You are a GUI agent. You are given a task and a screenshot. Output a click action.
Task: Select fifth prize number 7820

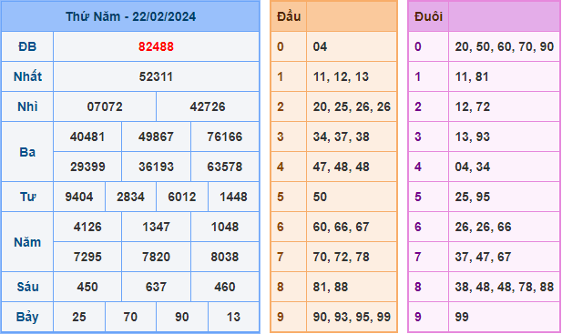(x=156, y=257)
